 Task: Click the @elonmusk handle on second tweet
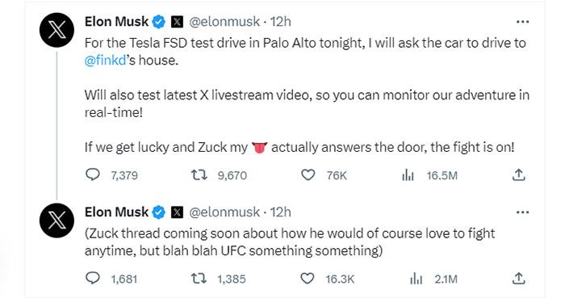(x=224, y=212)
